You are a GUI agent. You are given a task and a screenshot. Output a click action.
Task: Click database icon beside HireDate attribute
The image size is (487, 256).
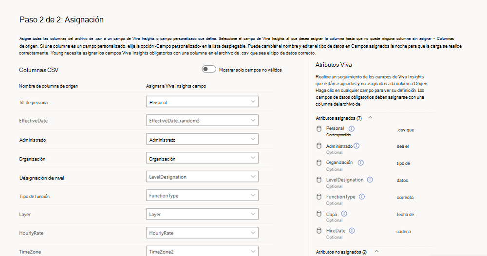tap(319, 231)
